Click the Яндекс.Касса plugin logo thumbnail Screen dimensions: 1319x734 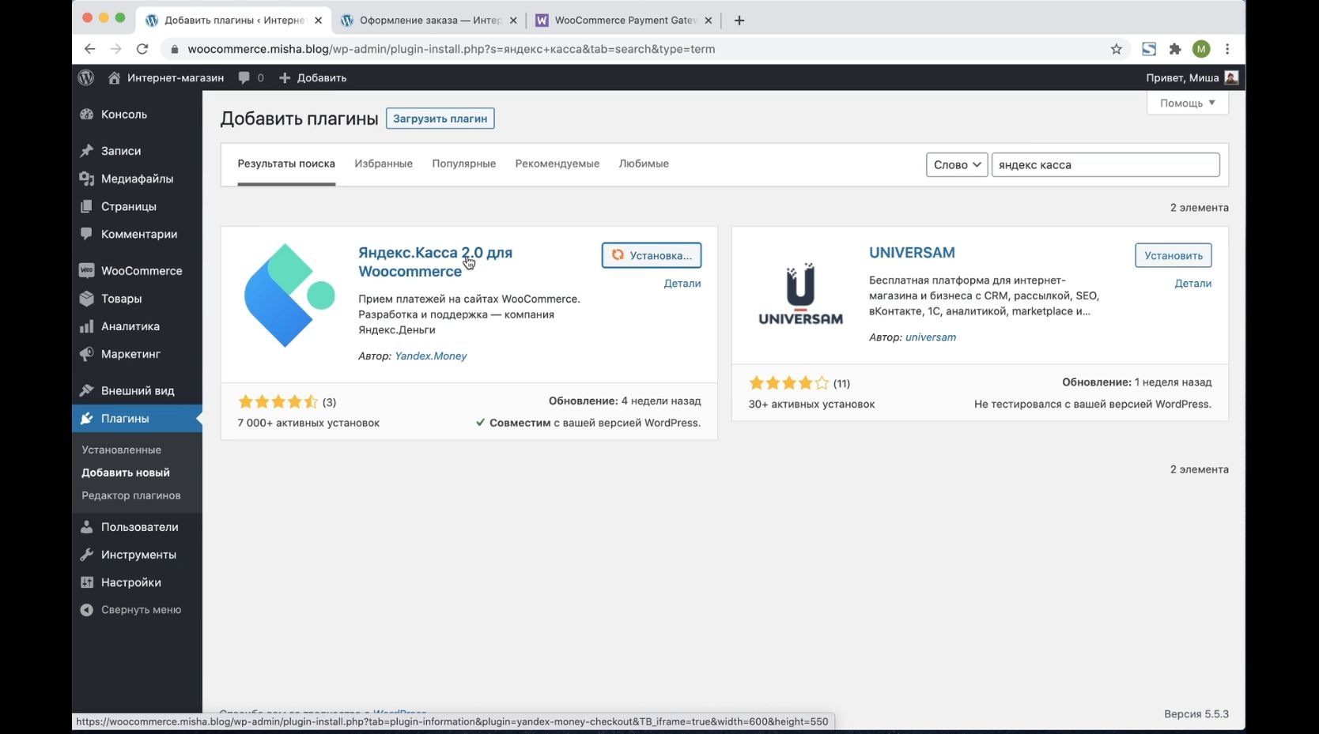[289, 295]
